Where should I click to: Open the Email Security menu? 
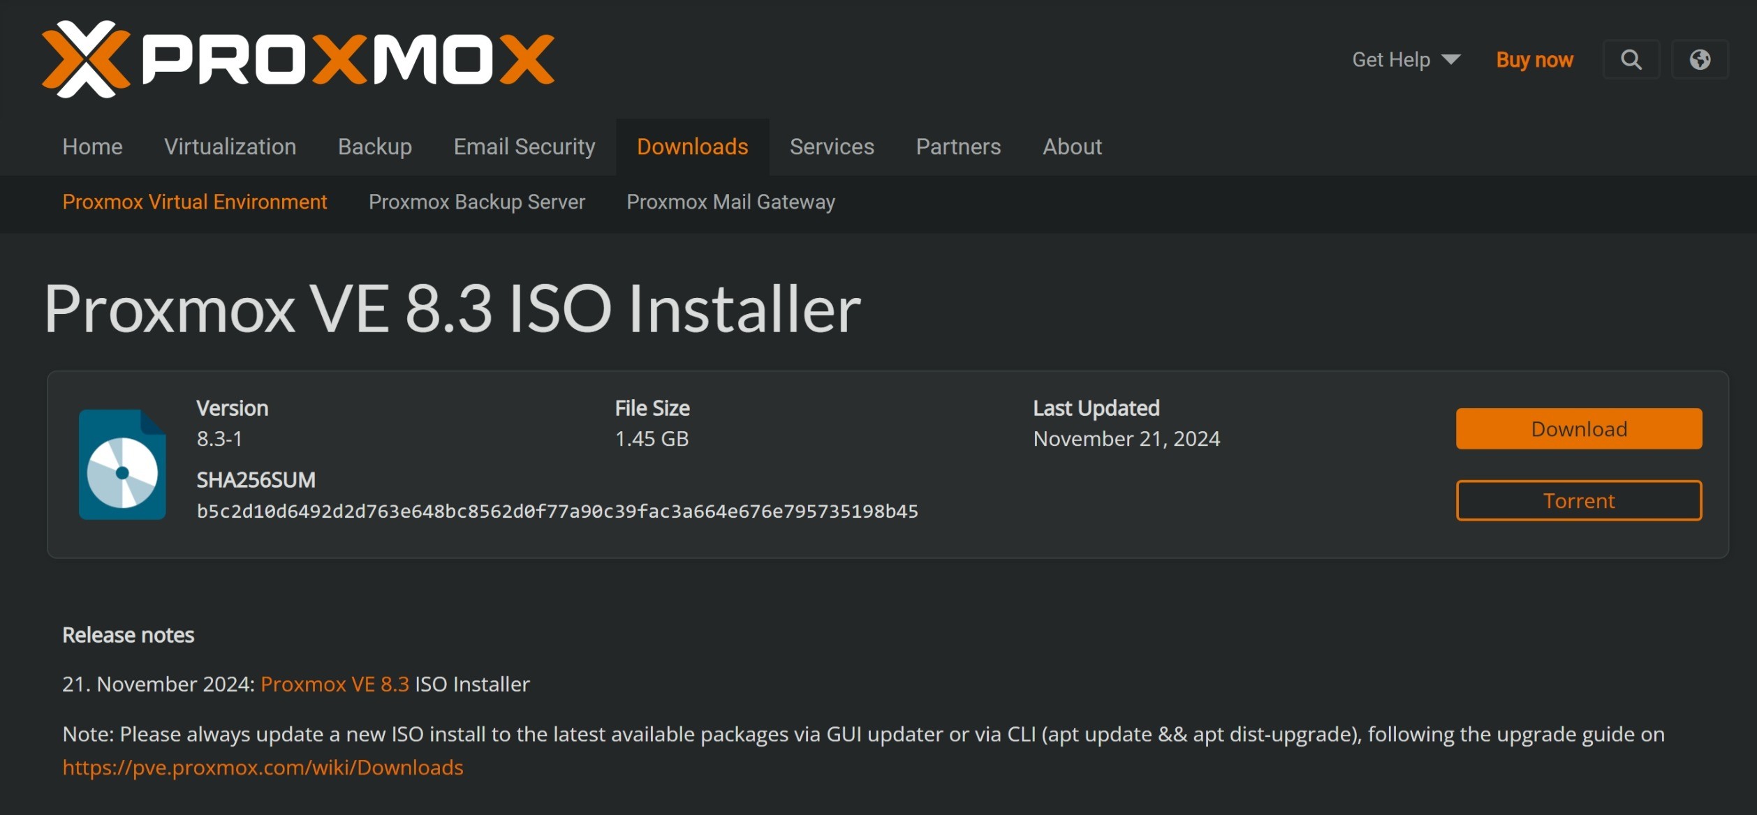(524, 147)
